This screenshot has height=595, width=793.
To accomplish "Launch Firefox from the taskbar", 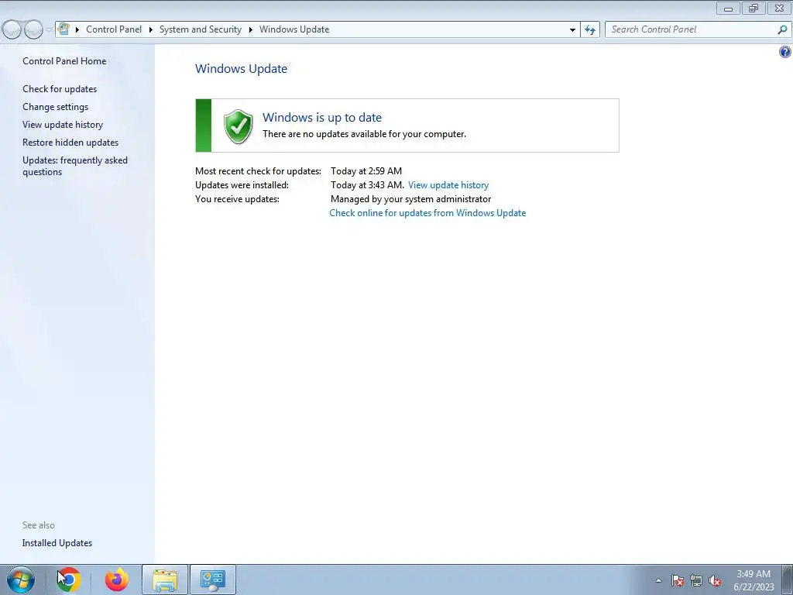I will pyautogui.click(x=117, y=580).
